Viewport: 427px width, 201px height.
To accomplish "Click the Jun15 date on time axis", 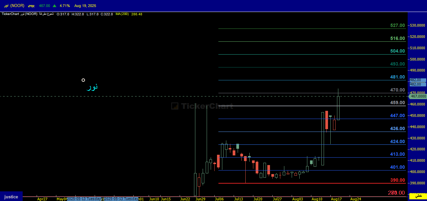I will tap(166, 199).
